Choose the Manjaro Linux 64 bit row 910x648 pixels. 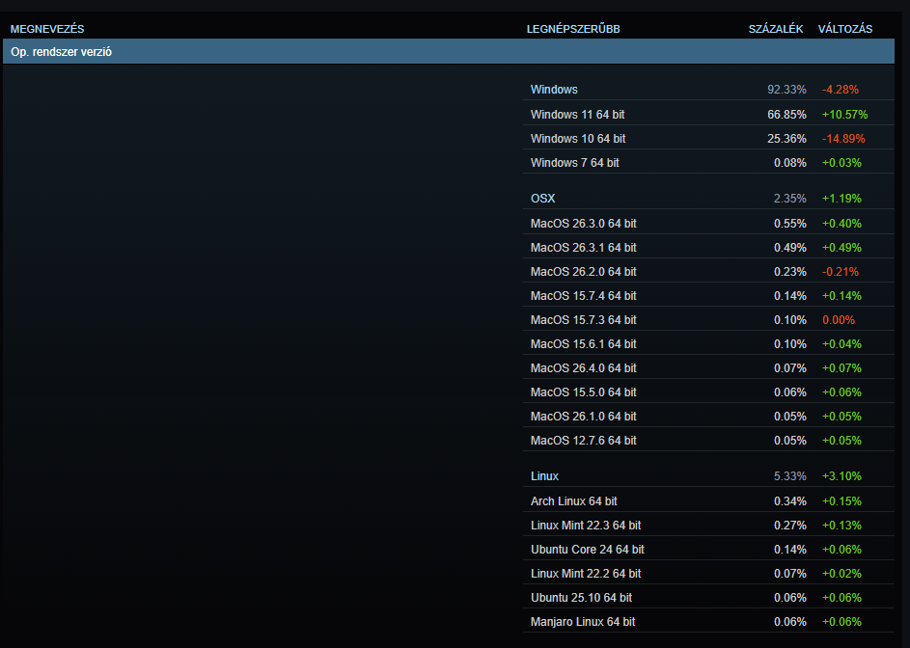(x=582, y=622)
